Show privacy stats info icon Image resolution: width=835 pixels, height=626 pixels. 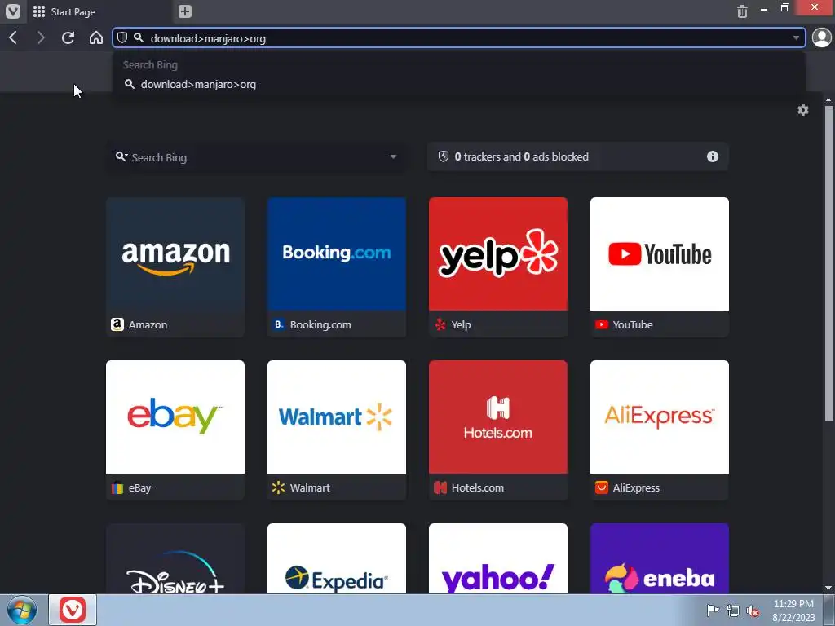pyautogui.click(x=712, y=156)
